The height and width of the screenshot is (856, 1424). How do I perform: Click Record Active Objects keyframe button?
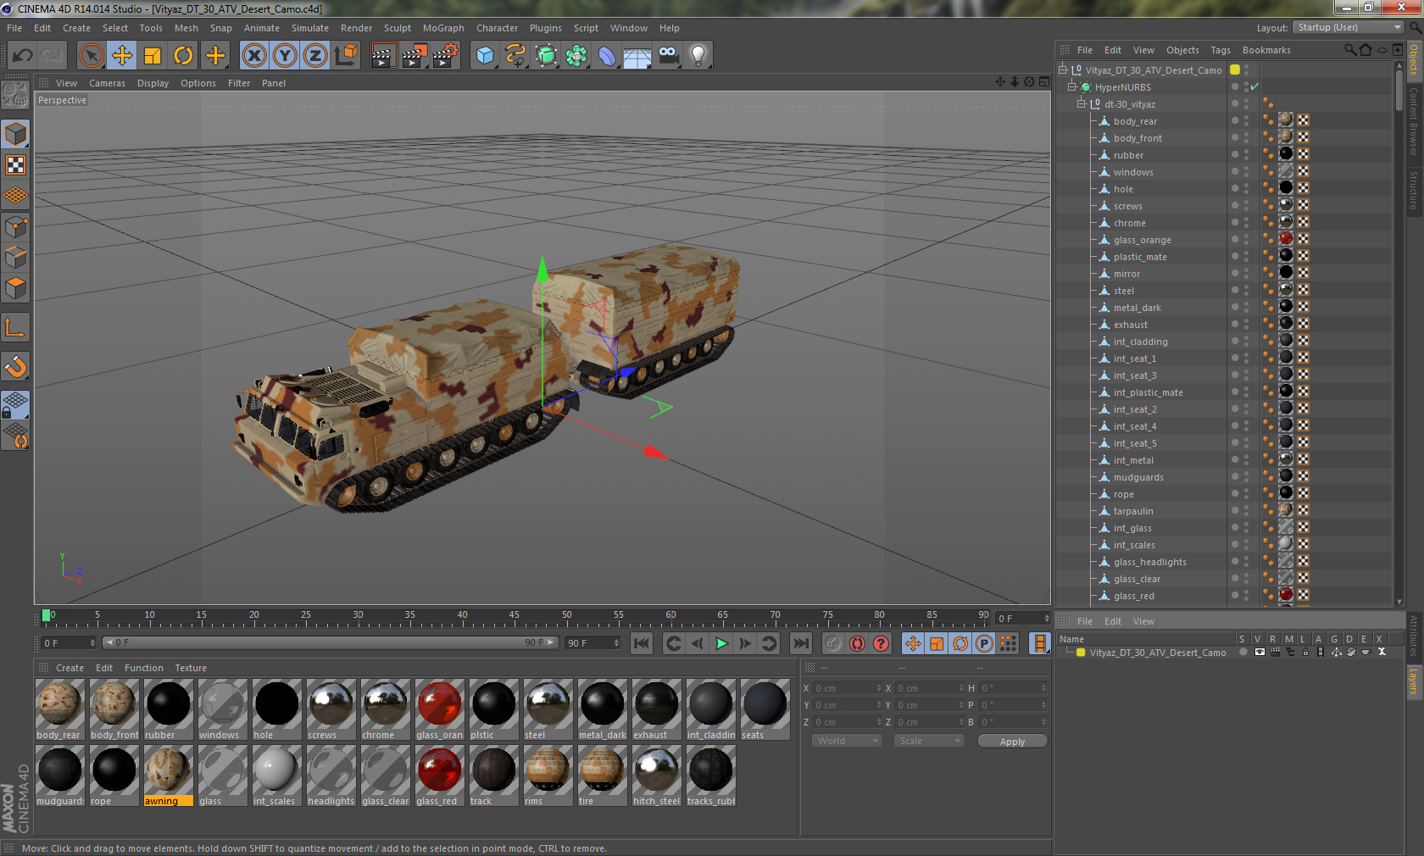point(833,643)
